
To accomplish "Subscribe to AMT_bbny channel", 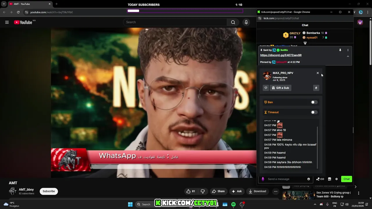I will pos(49,191).
